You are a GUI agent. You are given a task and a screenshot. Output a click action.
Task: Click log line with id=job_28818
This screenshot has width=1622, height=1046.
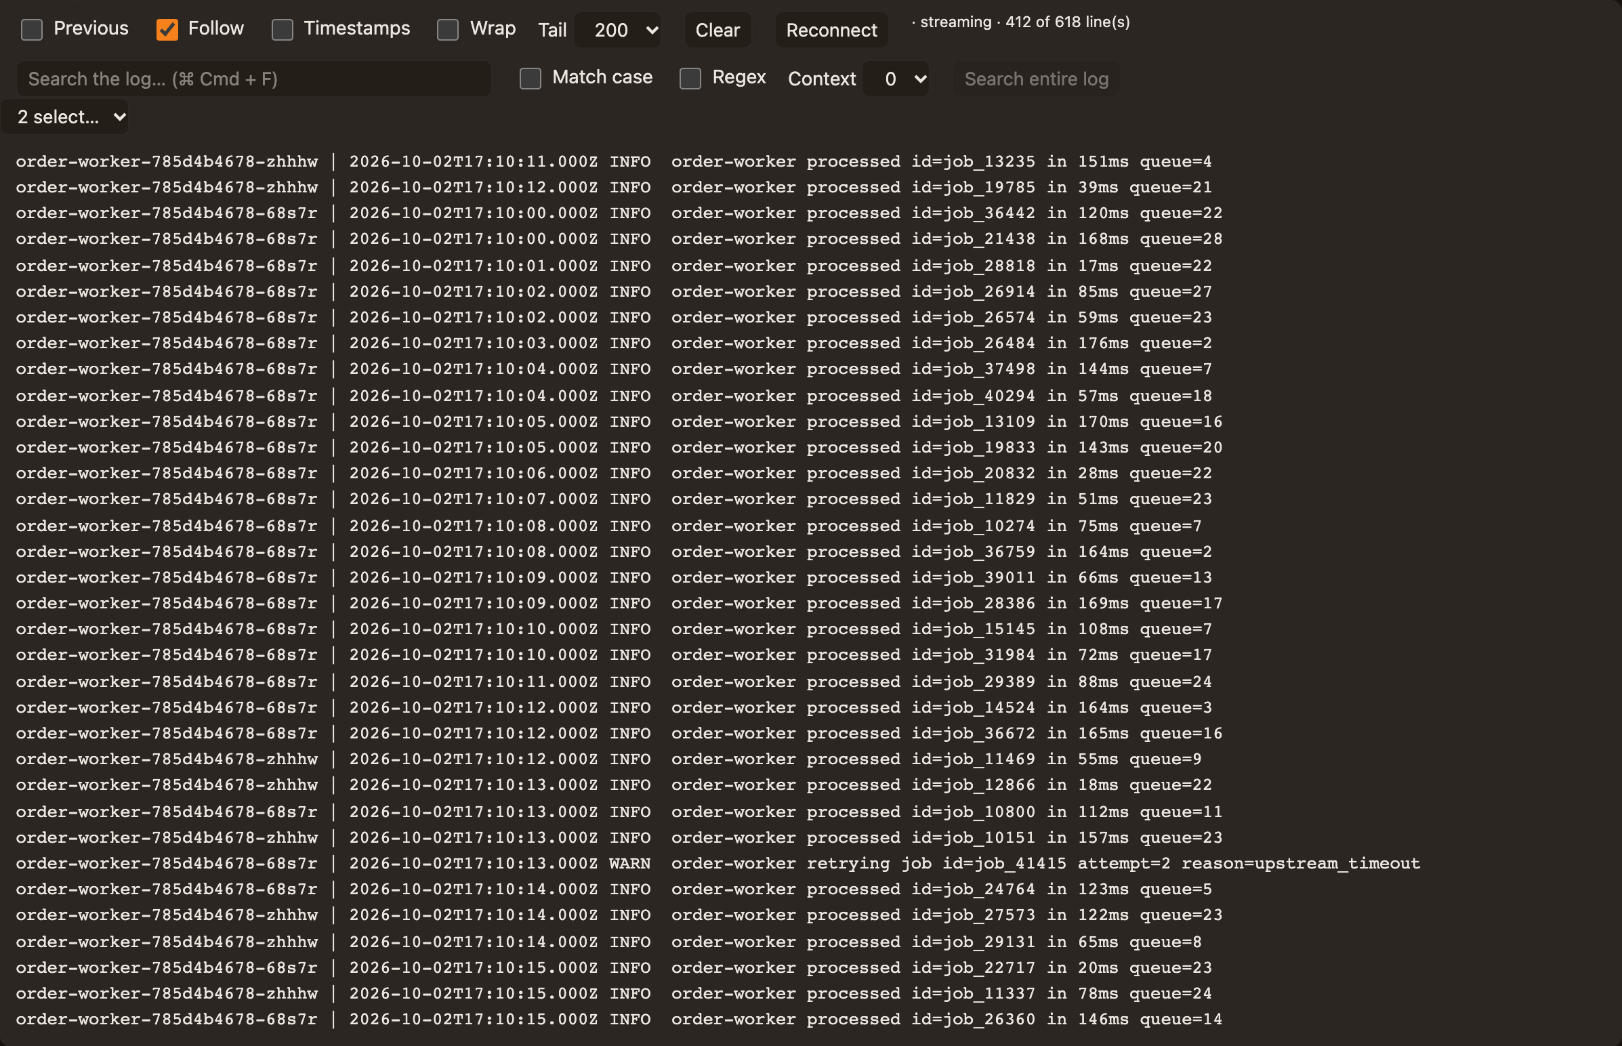click(614, 266)
